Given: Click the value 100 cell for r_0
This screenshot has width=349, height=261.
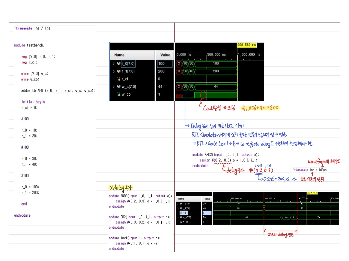Looking at the screenshot, I should coord(165,64).
